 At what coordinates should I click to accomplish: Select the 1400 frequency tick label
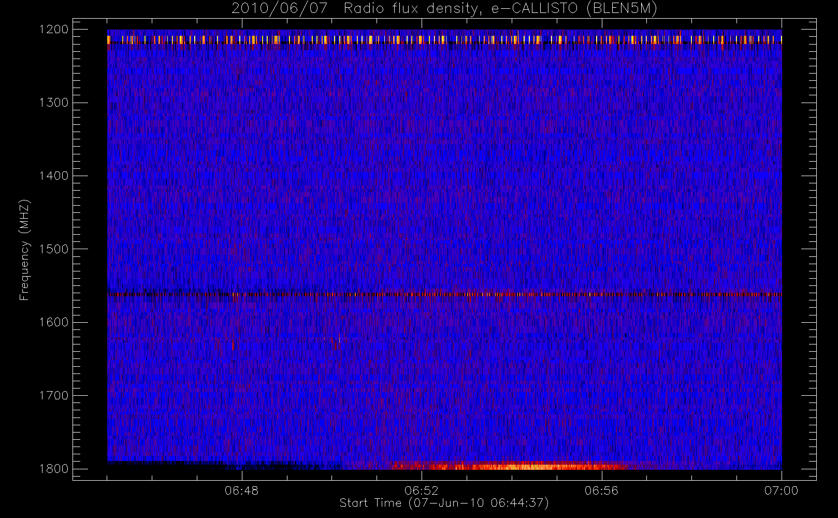click(x=54, y=176)
